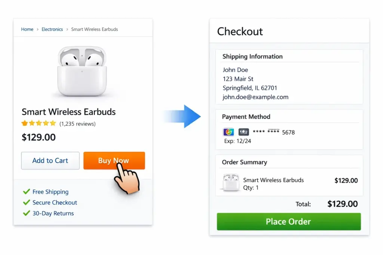Select the dark credit card icon
Screen dimensions: 383x255
pyautogui.click(x=243, y=132)
